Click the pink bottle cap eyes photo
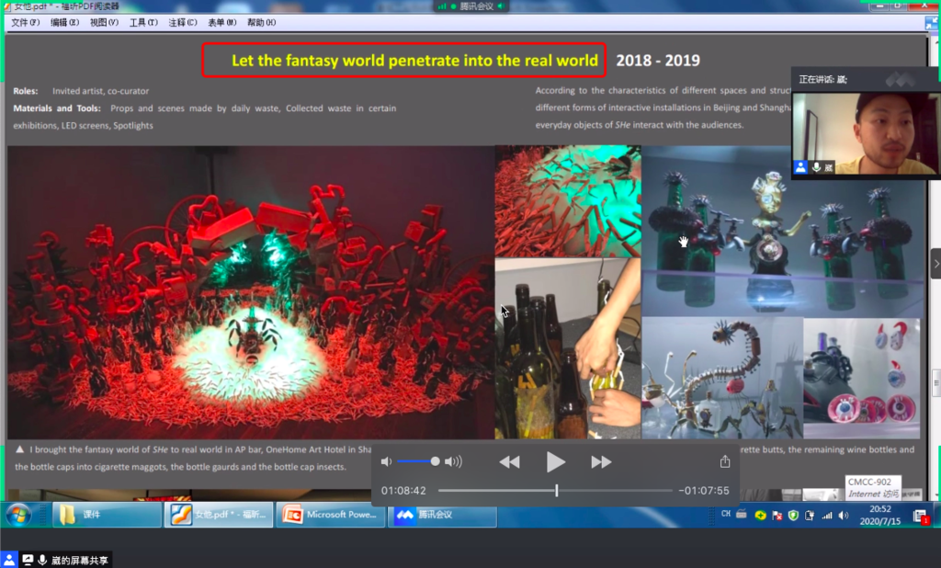Image resolution: width=941 pixels, height=568 pixels. [x=862, y=378]
